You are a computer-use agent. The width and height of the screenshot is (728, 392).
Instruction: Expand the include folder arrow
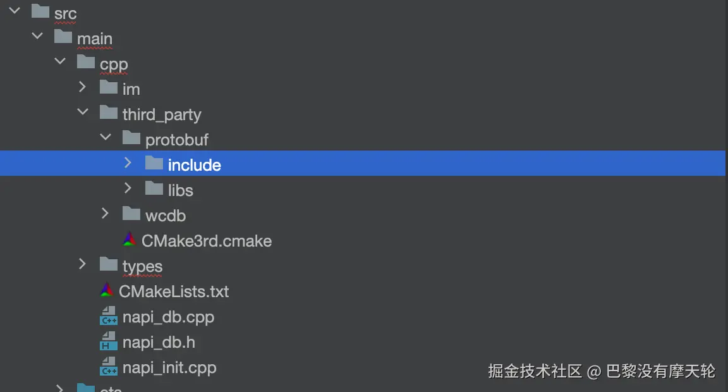tap(128, 163)
